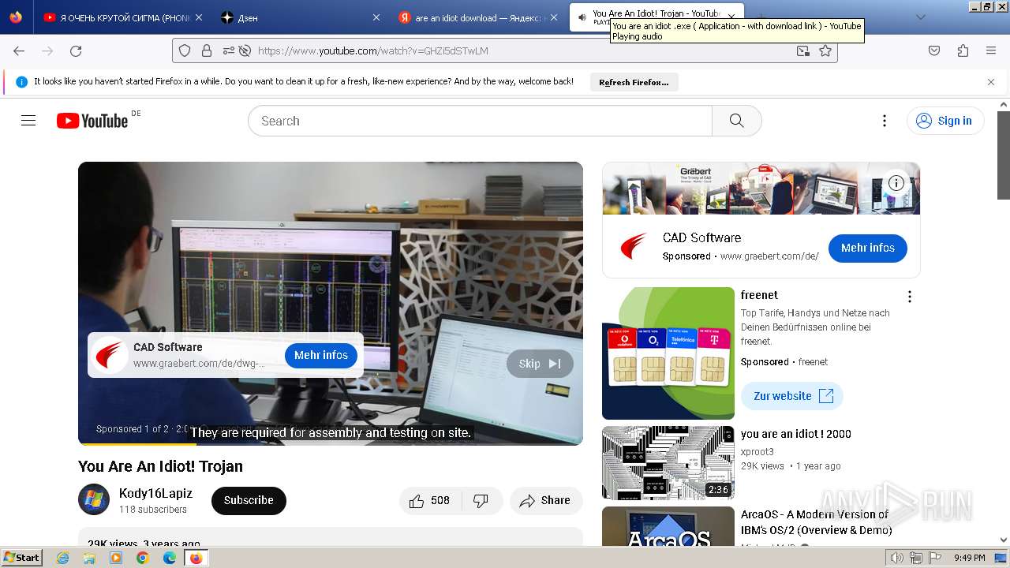The image size is (1010, 568).
Task: Open Firefox application menu
Action: pyautogui.click(x=991, y=50)
